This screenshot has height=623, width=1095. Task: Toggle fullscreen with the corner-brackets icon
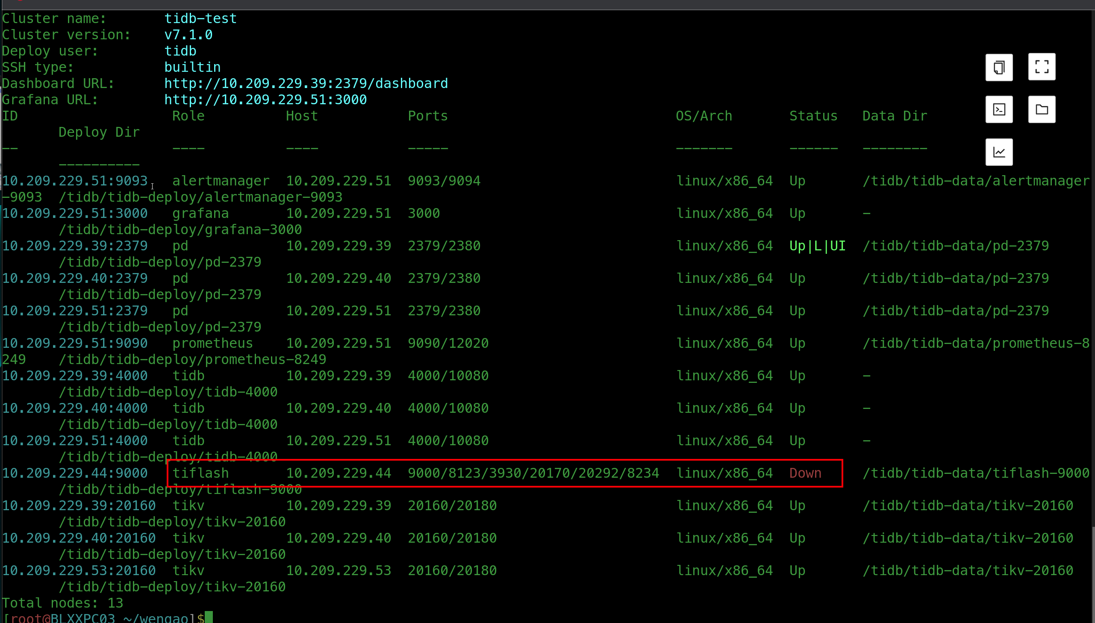pyautogui.click(x=1042, y=67)
